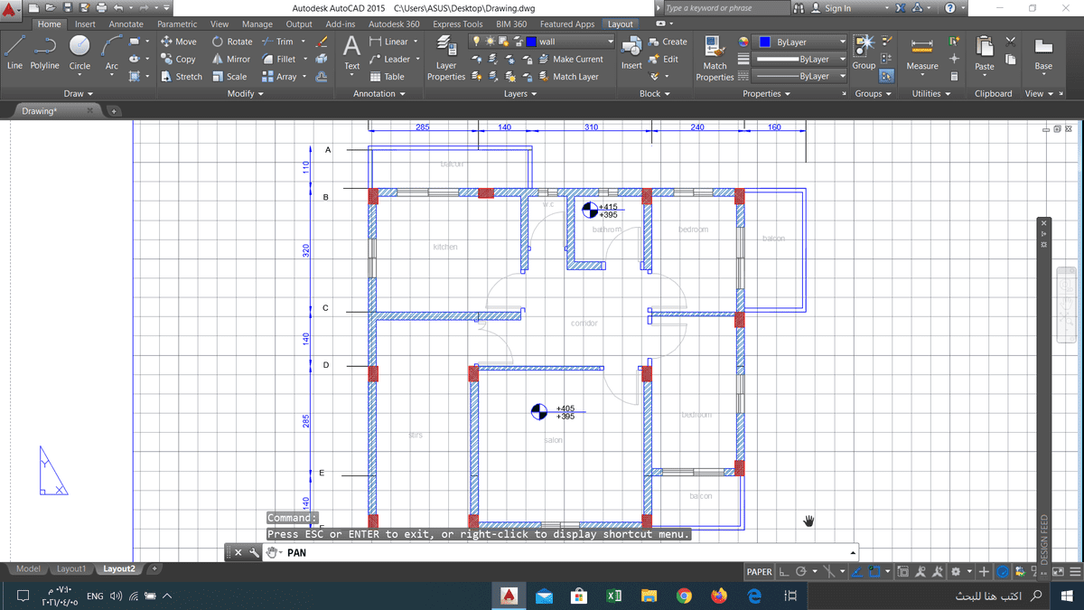Expand the Modify panel
Viewport: 1084px width, 610px height.
coord(245,94)
